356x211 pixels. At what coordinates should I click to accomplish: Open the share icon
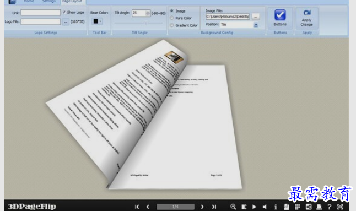[308, 207]
